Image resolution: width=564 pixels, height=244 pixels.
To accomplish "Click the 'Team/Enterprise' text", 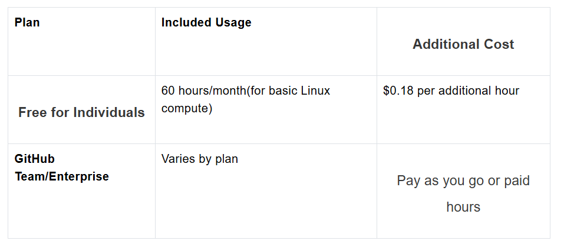I will (x=61, y=176).
